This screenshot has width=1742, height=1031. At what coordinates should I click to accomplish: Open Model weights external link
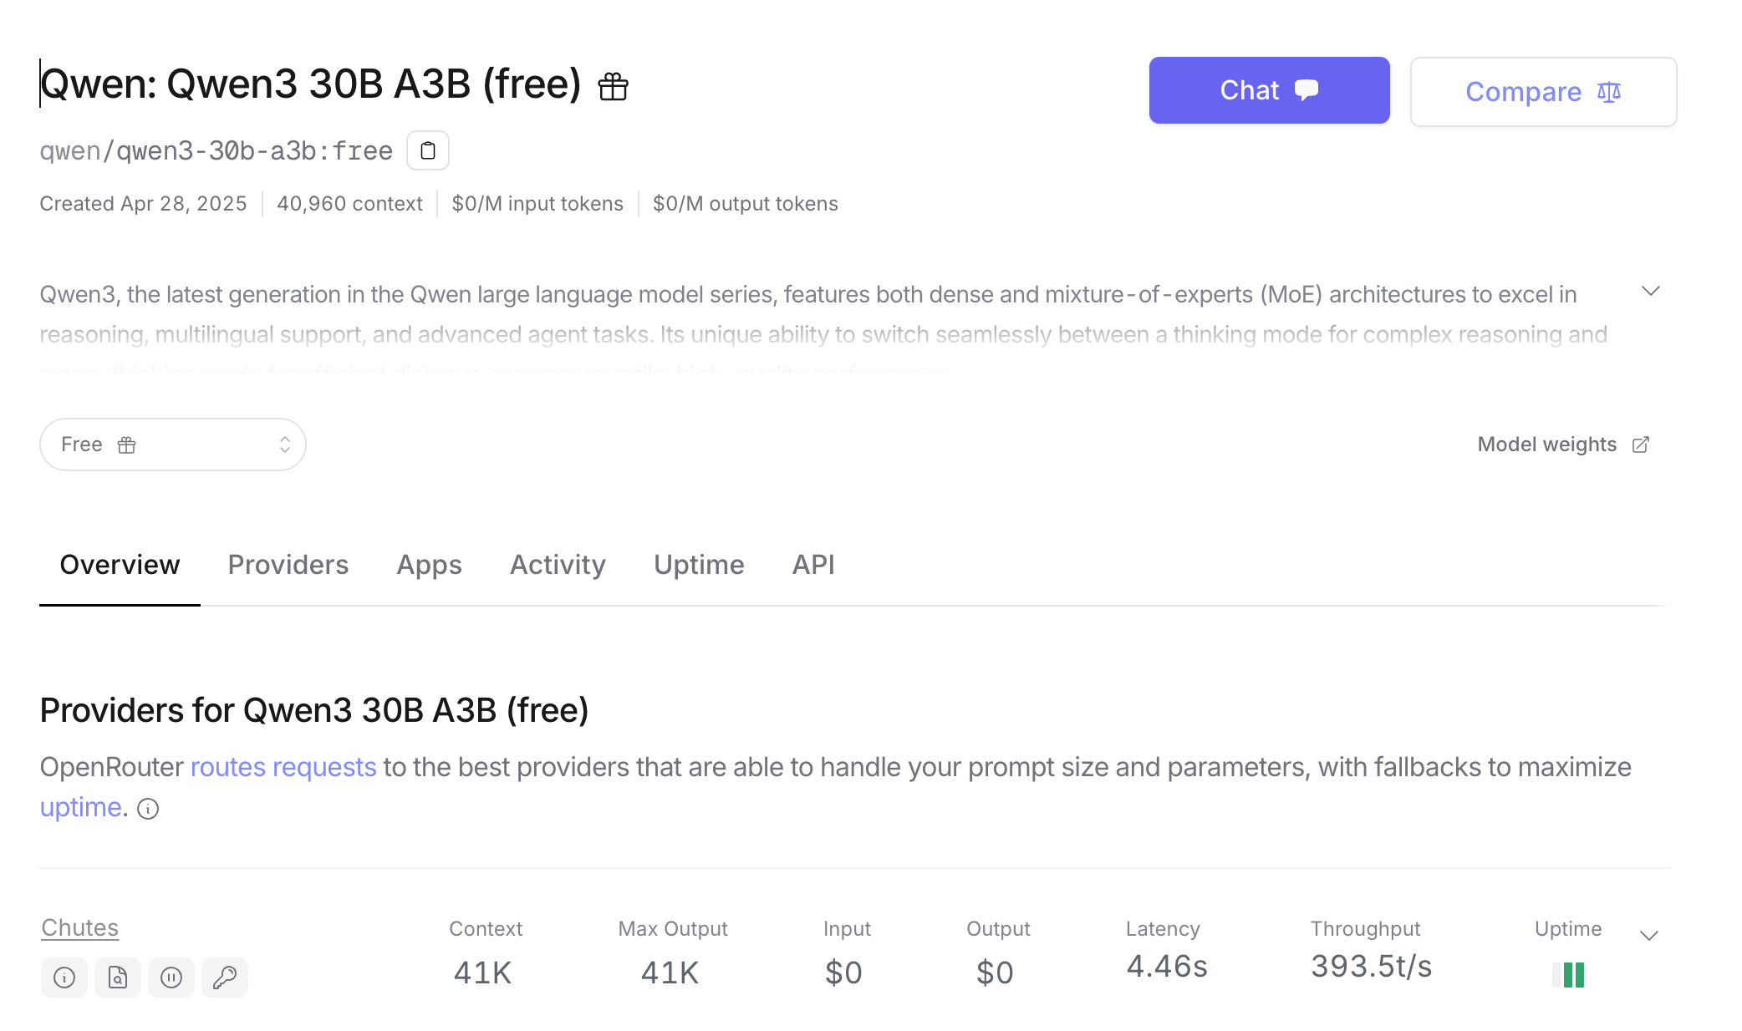(1562, 444)
